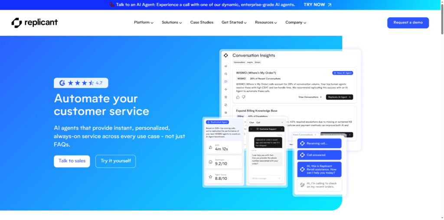This screenshot has width=444, height=220.
Task: Click the Replicant icon on Receiving call card
Action: pyautogui.click(x=302, y=143)
